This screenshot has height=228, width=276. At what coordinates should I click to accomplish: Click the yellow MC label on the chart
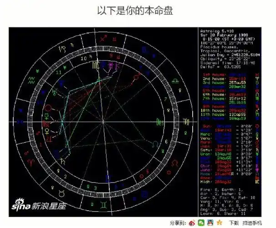coord(96,65)
